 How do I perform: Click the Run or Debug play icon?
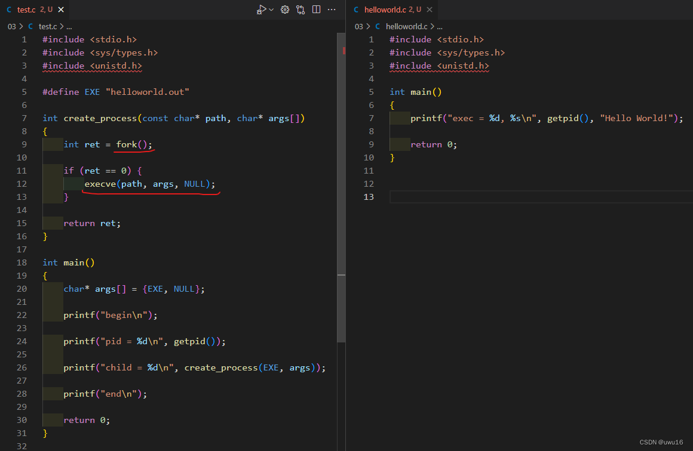(x=261, y=10)
